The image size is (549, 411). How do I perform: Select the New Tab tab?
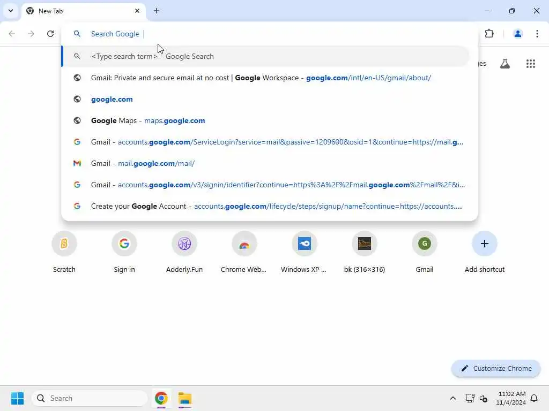tap(83, 11)
